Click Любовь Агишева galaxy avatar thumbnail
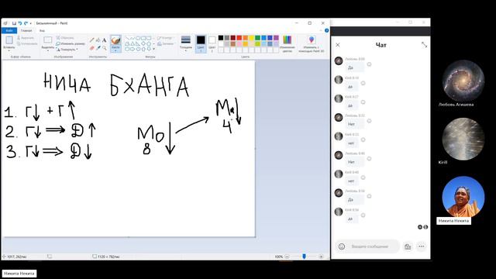This screenshot has height=279, width=496. [463, 81]
